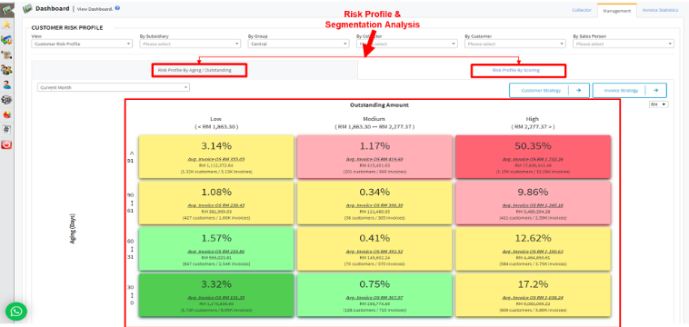Open the By Subsidiary dropdown

(190, 44)
